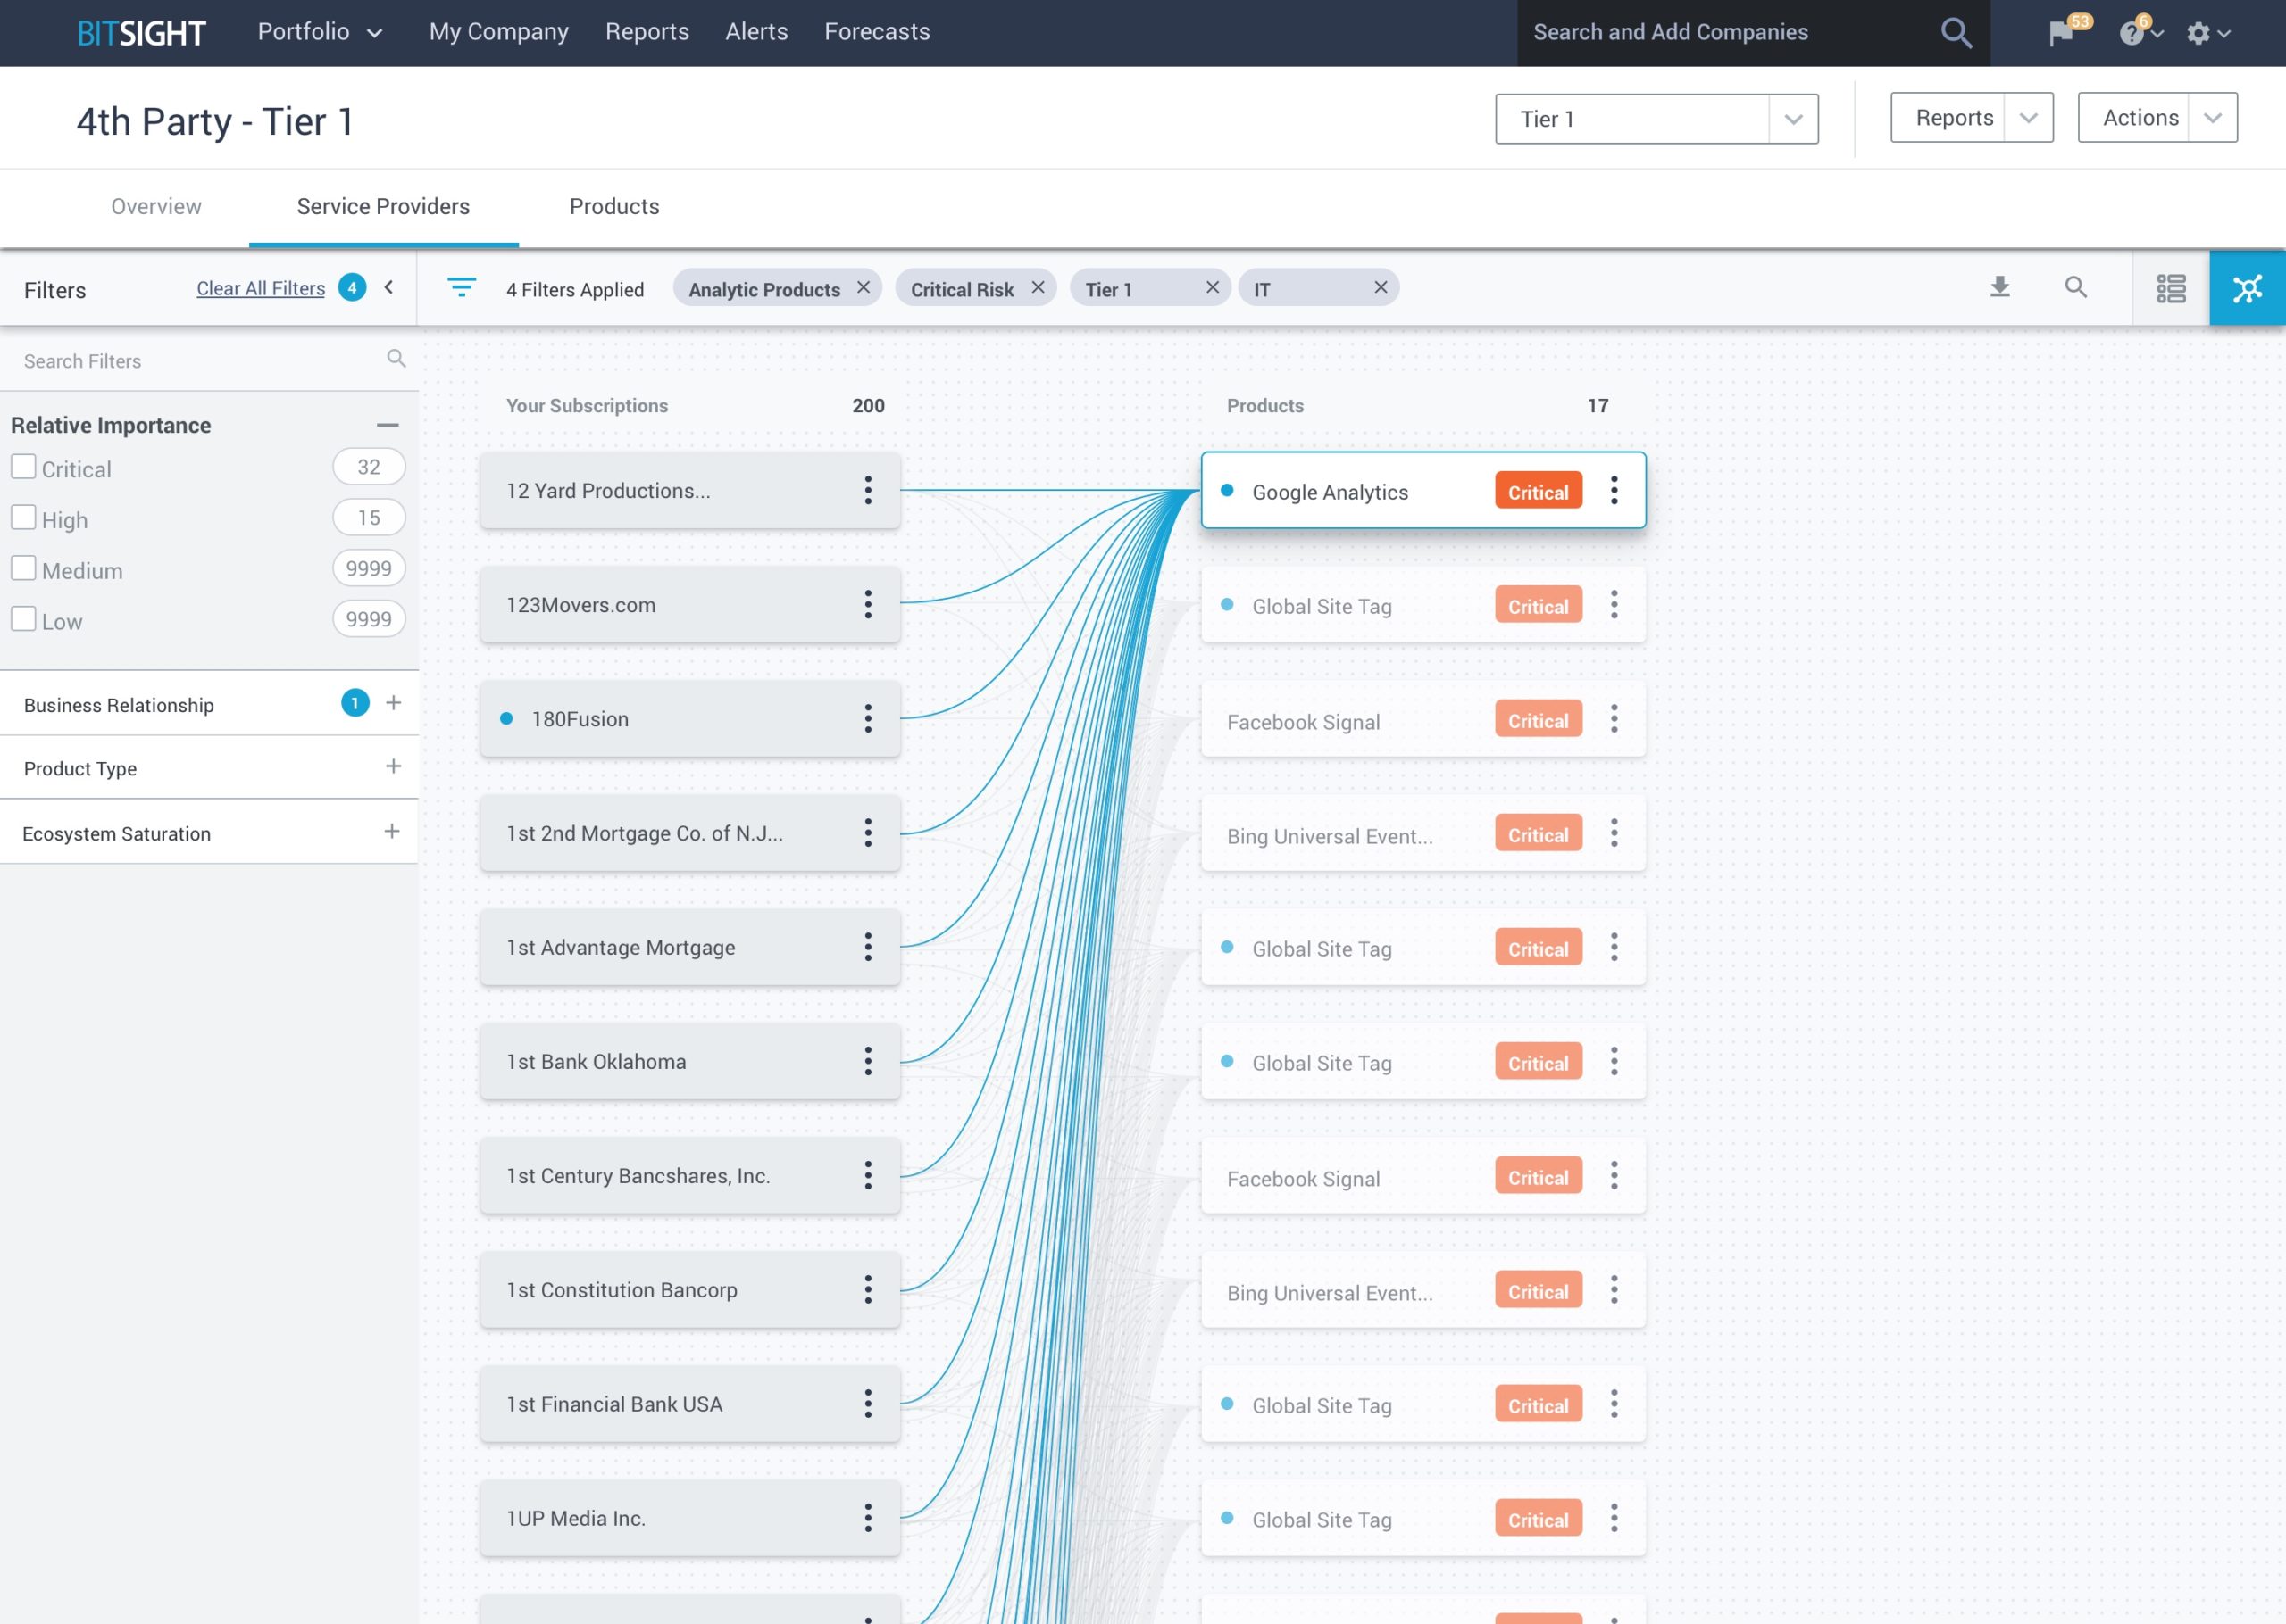Open kebab menu for 123Movers.com
The height and width of the screenshot is (1624, 2286).
(x=867, y=604)
